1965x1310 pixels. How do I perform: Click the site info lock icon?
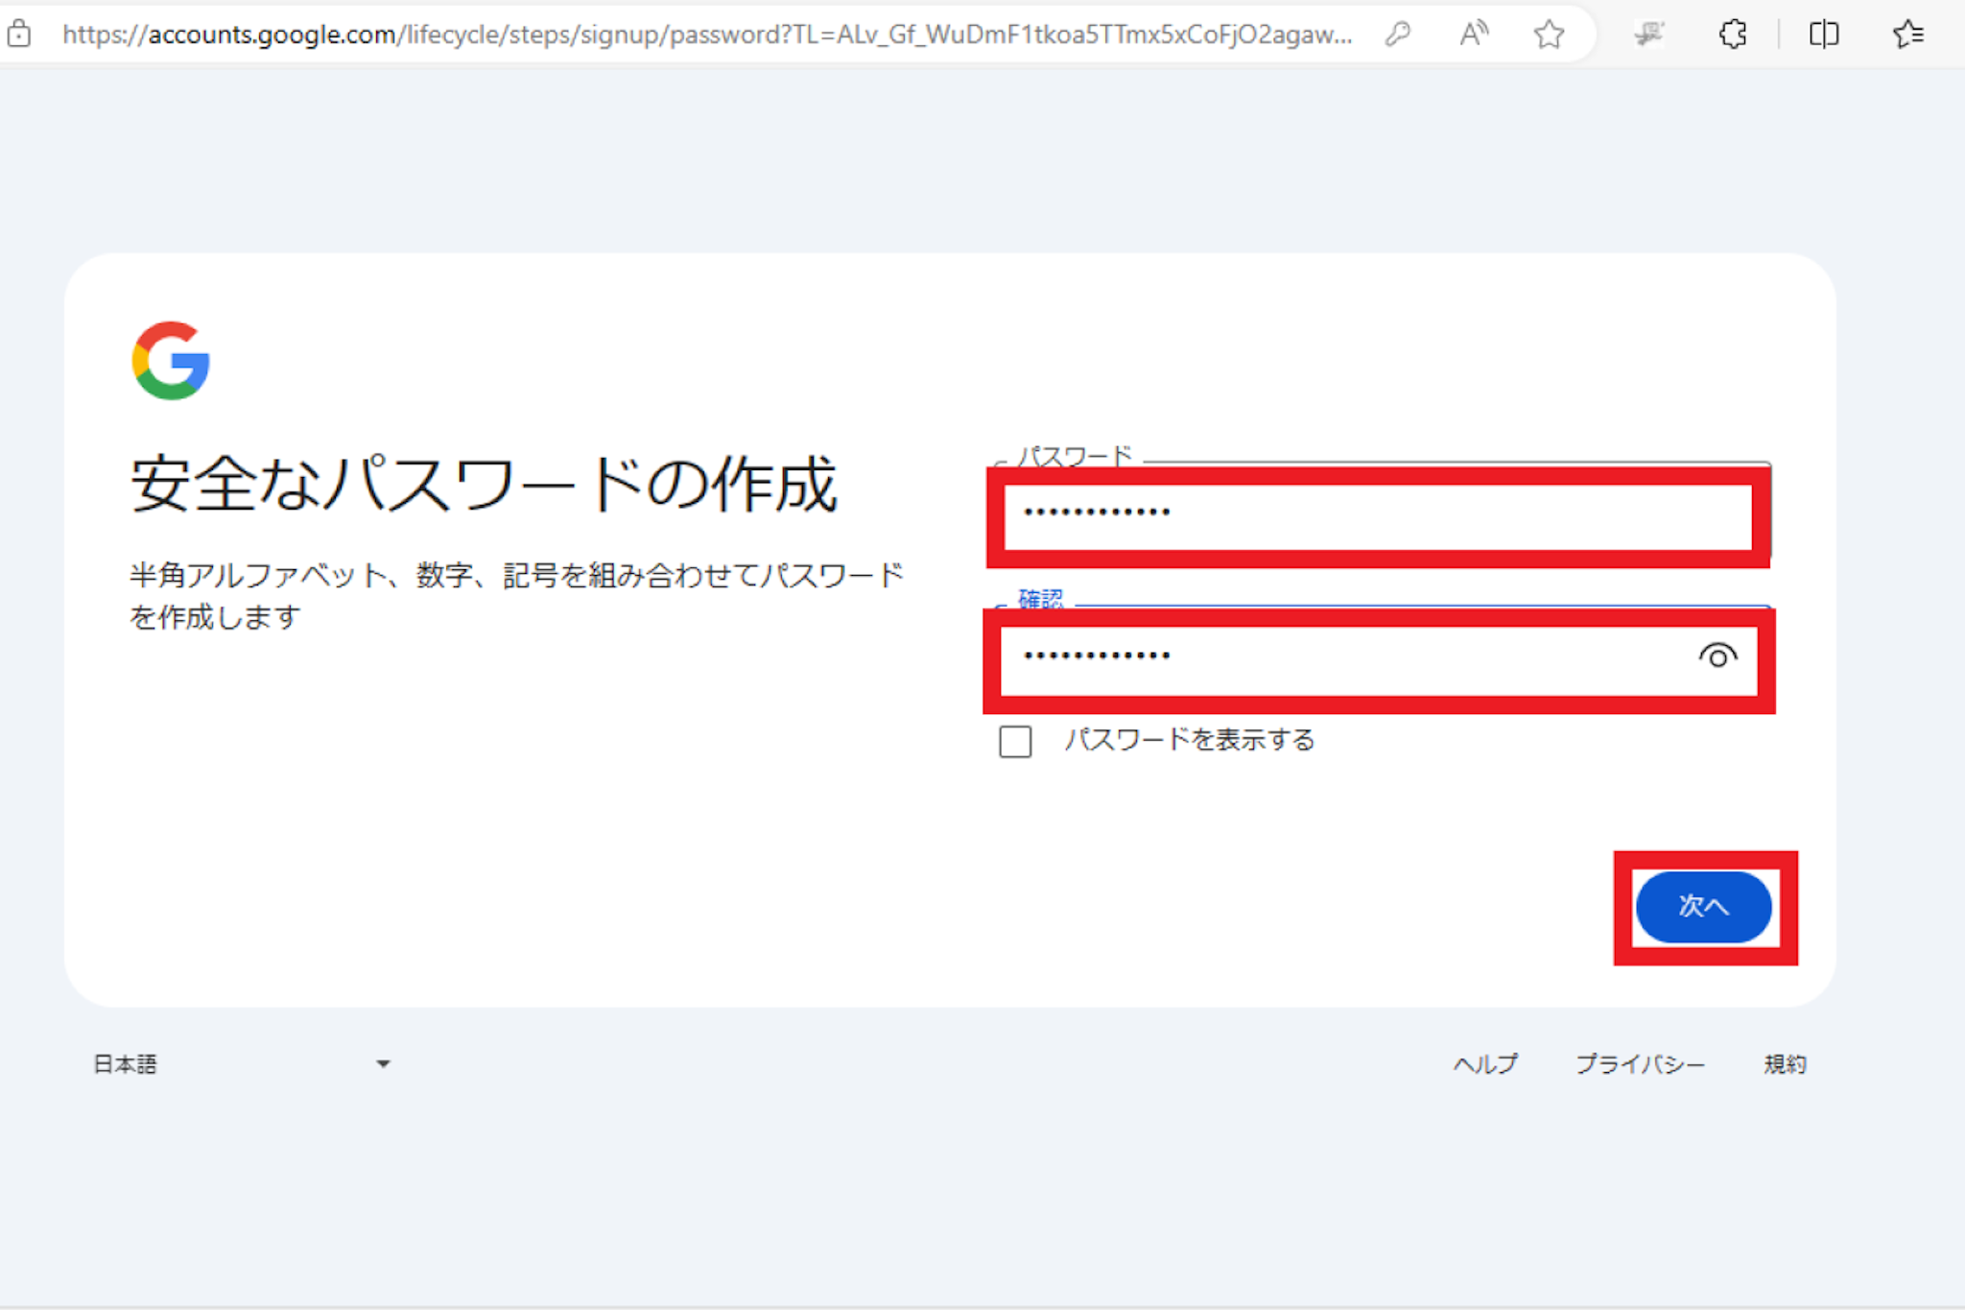(18, 35)
